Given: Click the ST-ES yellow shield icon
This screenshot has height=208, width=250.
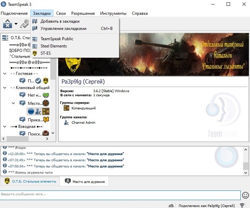Looking at the screenshot, I should (x=35, y=53).
